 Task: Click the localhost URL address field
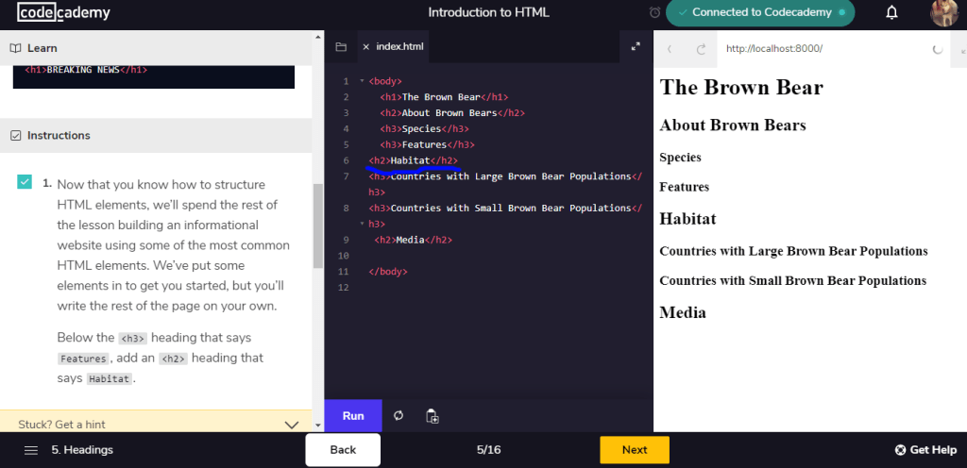click(822, 49)
